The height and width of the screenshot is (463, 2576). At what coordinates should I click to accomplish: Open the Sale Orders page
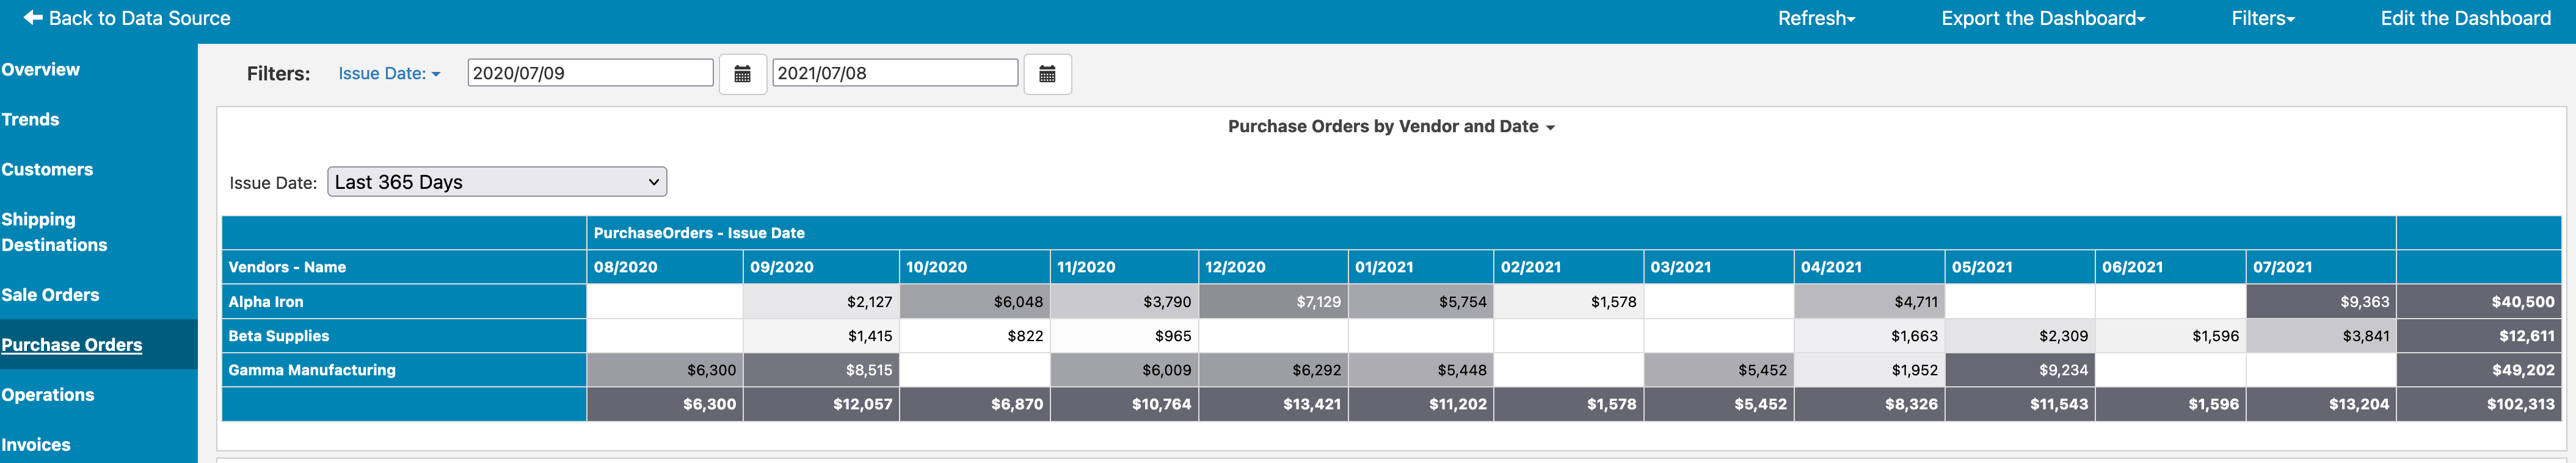click(50, 294)
